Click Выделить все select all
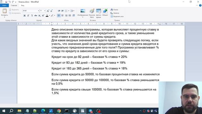This screenshot has width=202, height=114. [117, 16]
